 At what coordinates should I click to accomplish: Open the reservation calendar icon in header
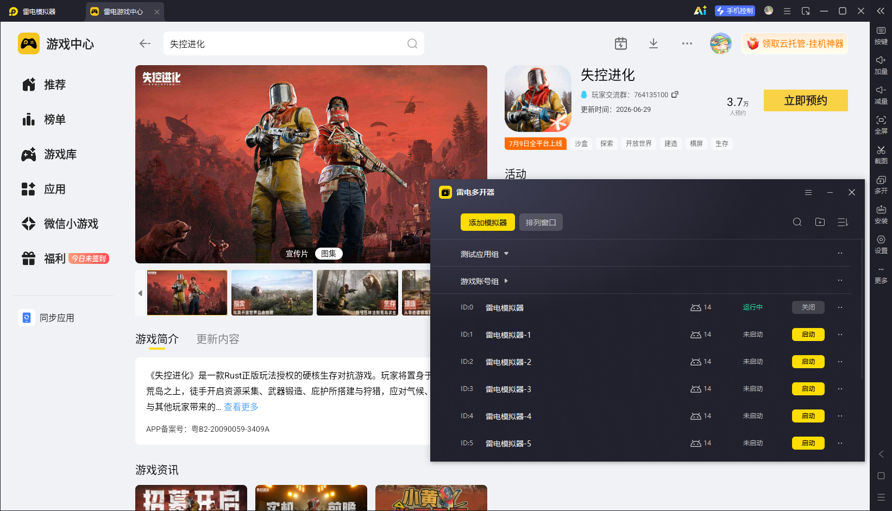pyautogui.click(x=621, y=43)
